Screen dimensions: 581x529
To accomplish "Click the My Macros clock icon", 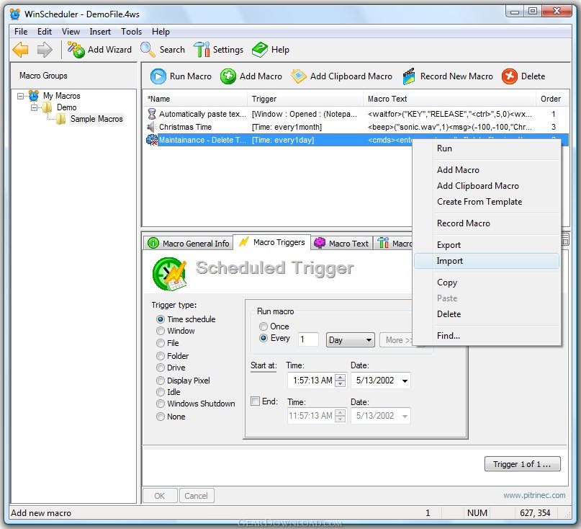I will 34,96.
